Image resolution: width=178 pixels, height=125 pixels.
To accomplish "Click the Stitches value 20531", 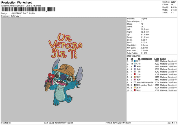I will pyautogui.click(x=174, y=2).
